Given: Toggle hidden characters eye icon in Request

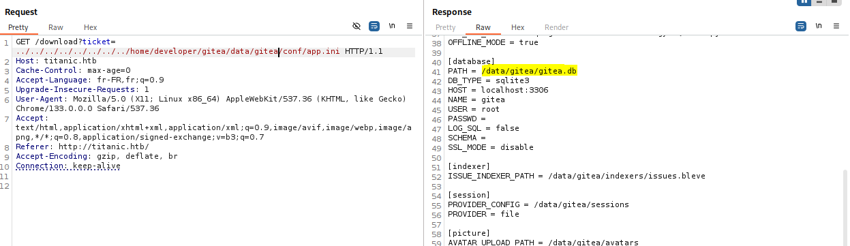Looking at the screenshot, I should click(356, 26).
